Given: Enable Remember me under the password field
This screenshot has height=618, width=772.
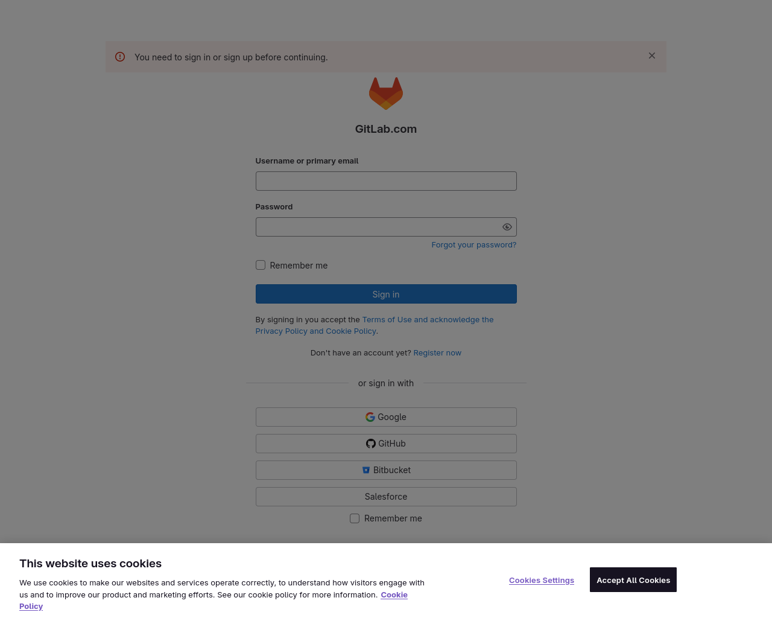Looking at the screenshot, I should click(x=261, y=265).
